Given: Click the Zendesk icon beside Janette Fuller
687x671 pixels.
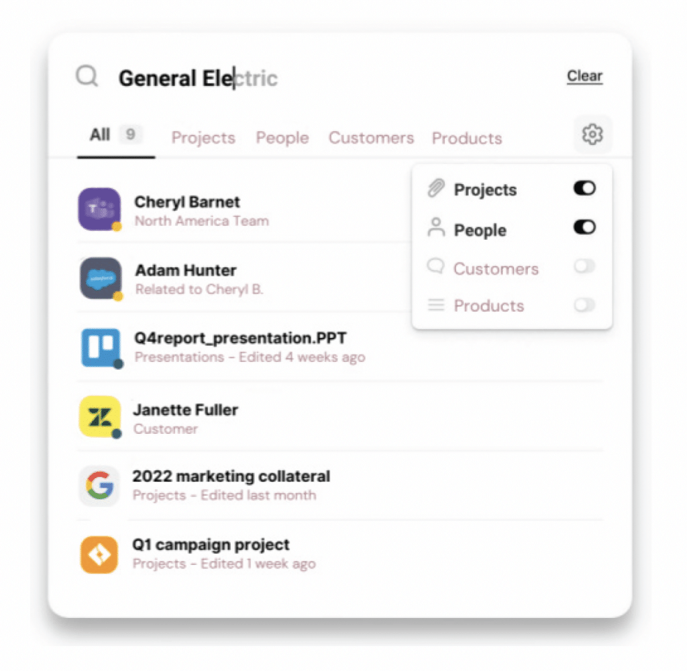Looking at the screenshot, I should pos(100,416).
